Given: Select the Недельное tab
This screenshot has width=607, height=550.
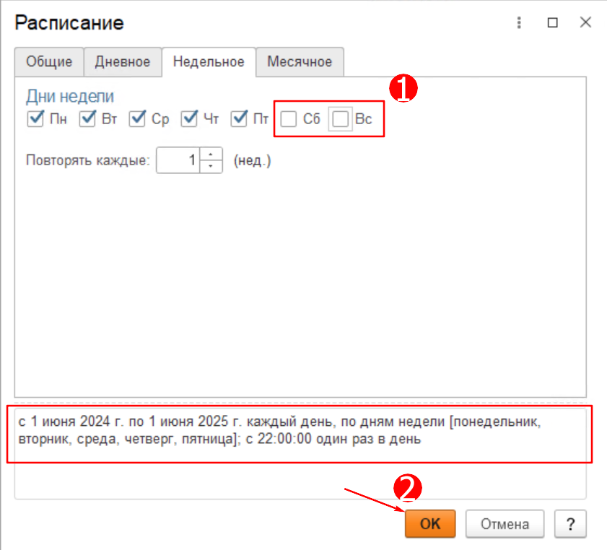Looking at the screenshot, I should pos(209,62).
